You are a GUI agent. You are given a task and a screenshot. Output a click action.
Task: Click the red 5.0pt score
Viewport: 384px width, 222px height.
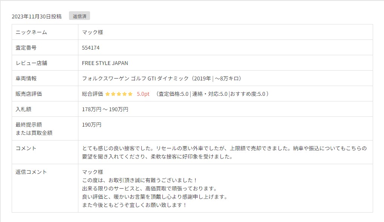(x=143, y=94)
